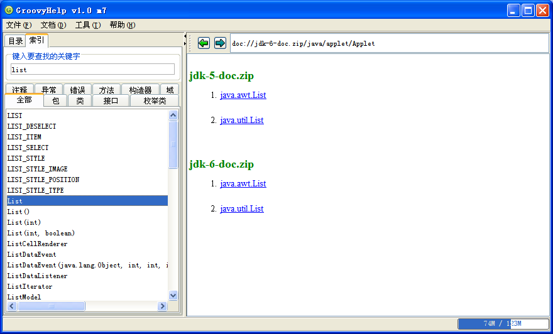553x334 pixels.
Task: Select the LIST_ITEM index entry
Action: pos(87,137)
